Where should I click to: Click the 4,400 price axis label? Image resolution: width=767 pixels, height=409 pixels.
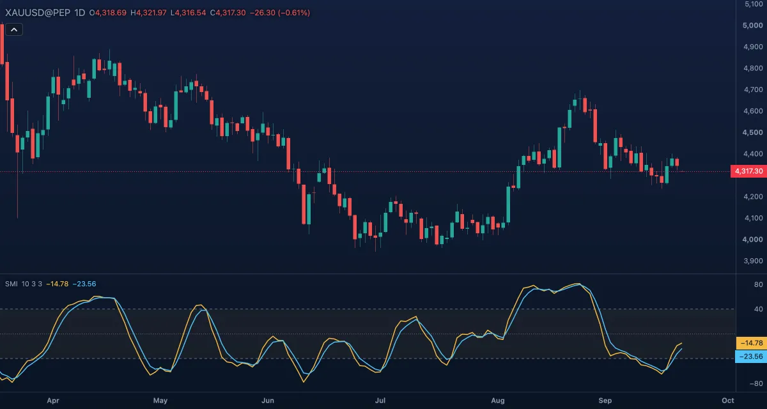click(x=754, y=154)
